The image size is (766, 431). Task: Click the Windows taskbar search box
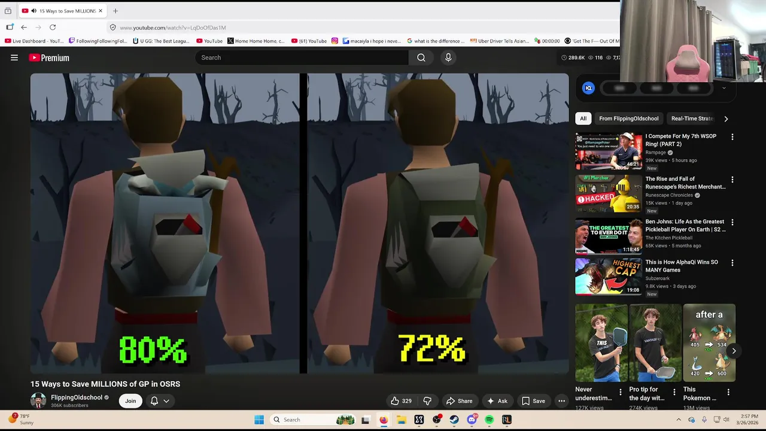[x=312, y=420]
